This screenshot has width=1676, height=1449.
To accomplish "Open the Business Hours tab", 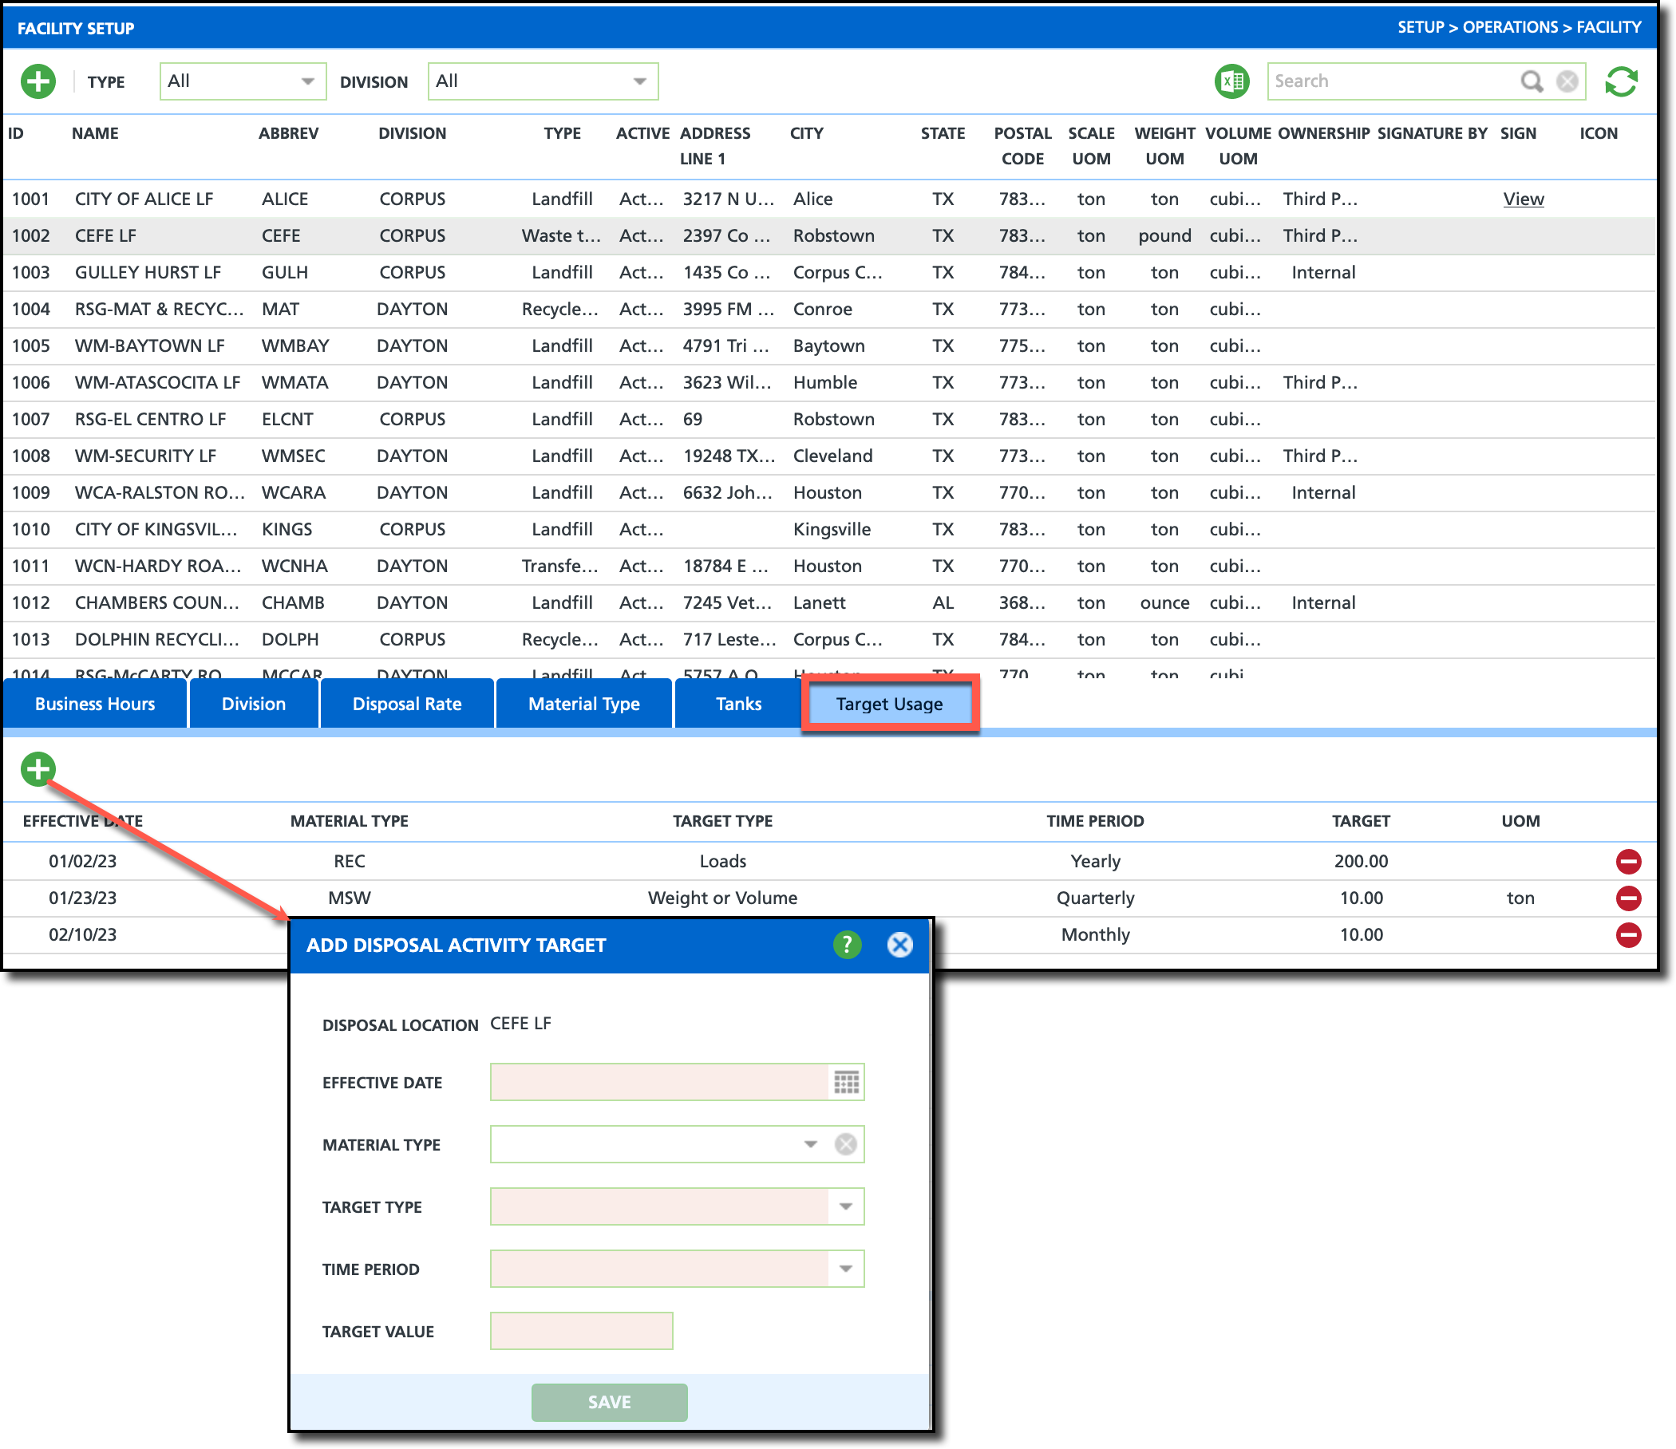I will click(x=95, y=705).
